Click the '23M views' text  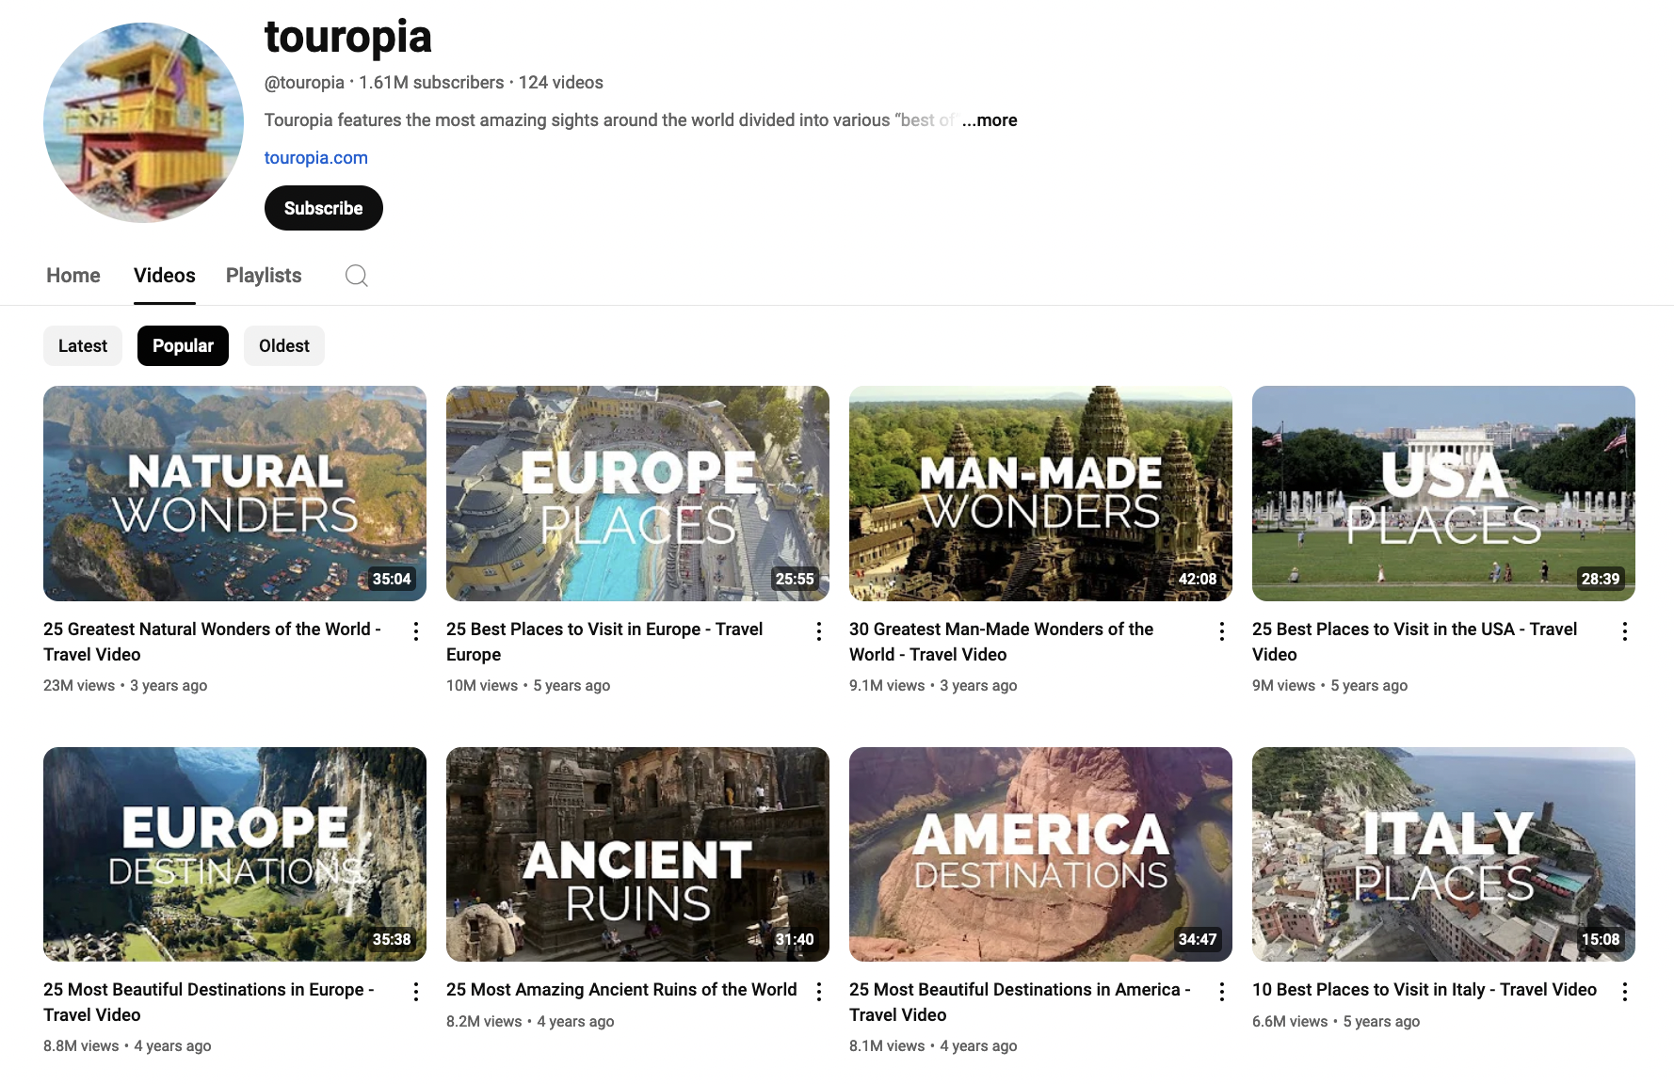tap(79, 686)
